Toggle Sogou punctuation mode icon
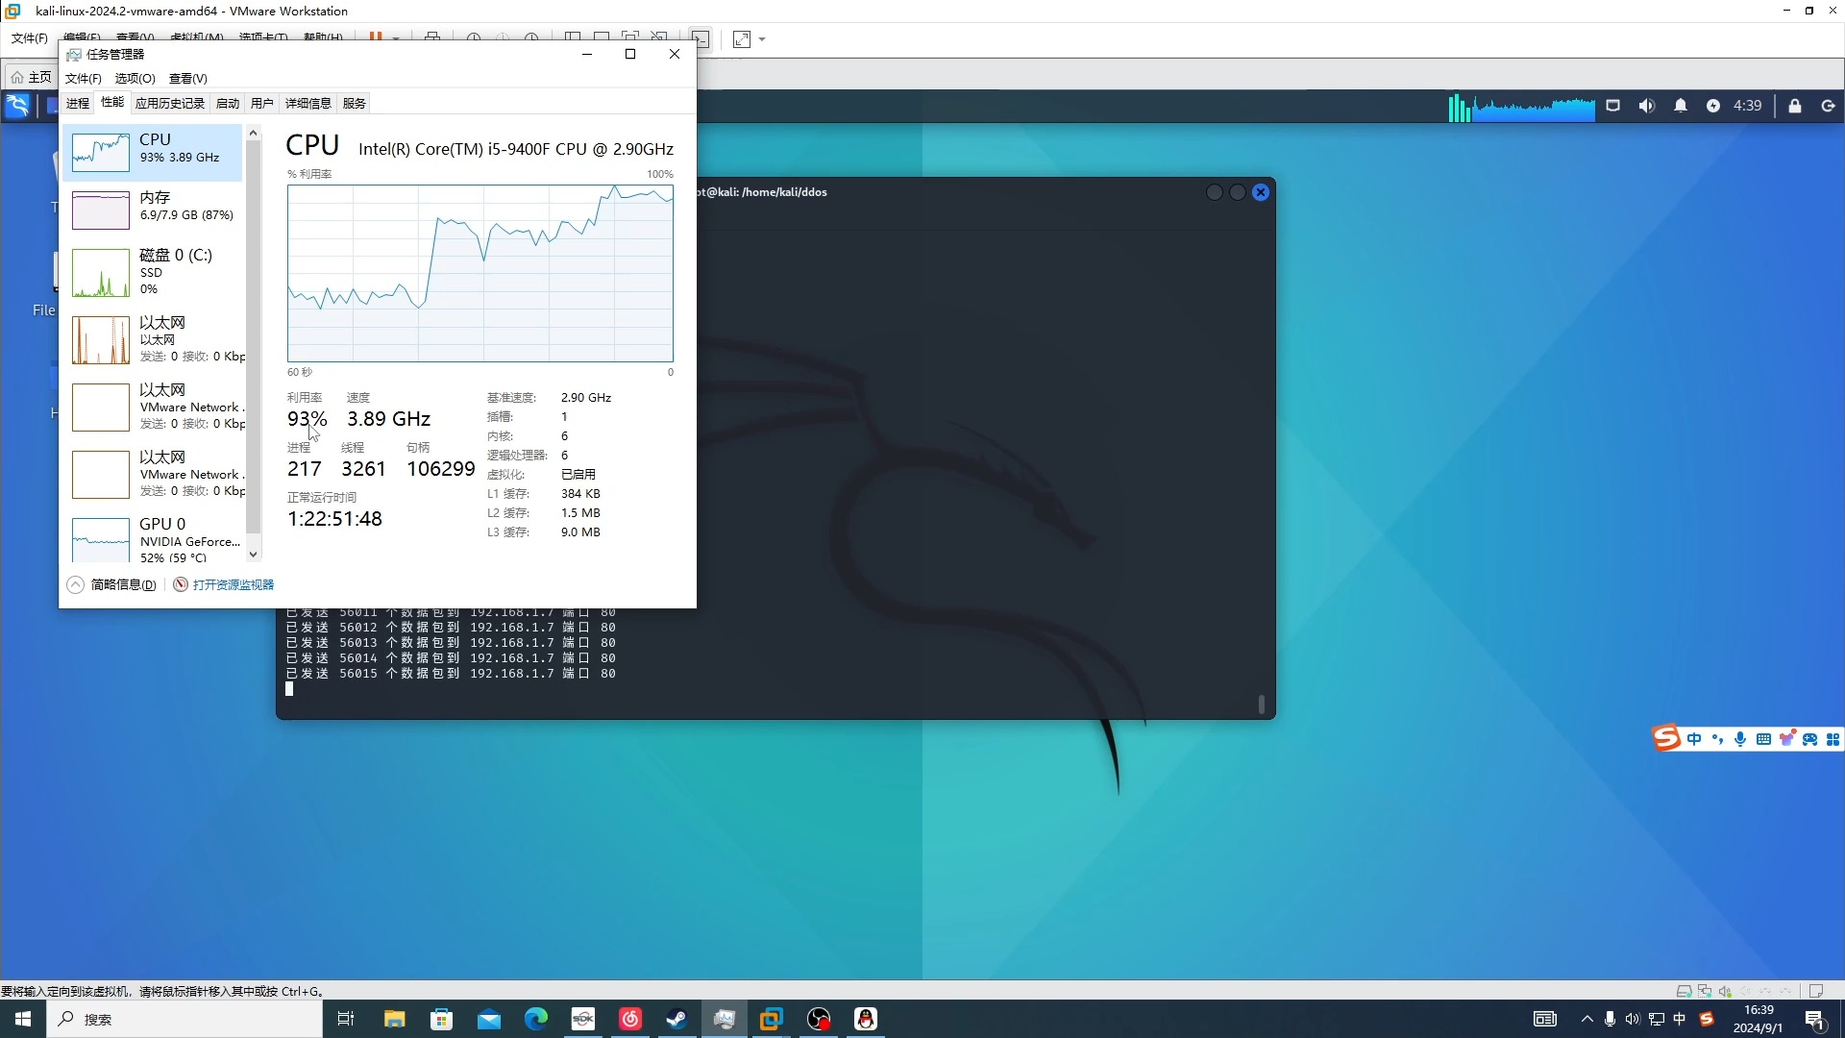 coord(1717,739)
